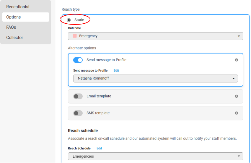The image size is (251, 163).
Task: Click the bold Outcome field label
Action: tap(74, 28)
